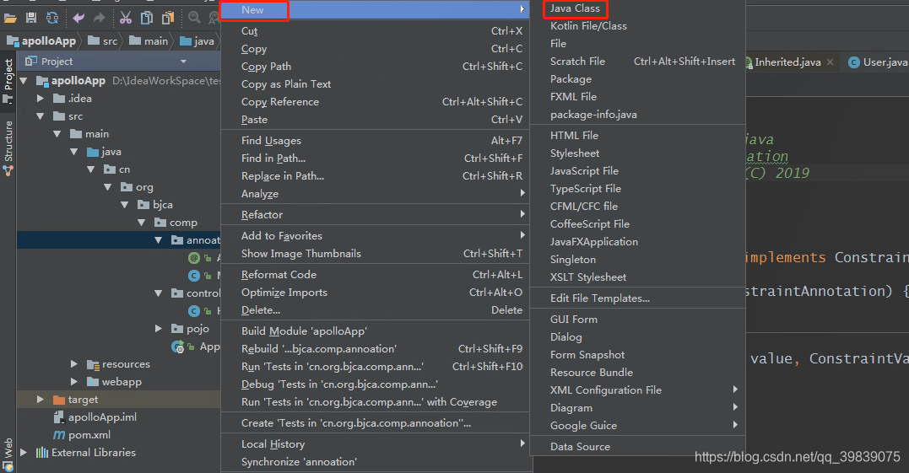This screenshot has width=909, height=473.
Task: Click the Synchronize toolbar icon
Action: tap(52, 18)
